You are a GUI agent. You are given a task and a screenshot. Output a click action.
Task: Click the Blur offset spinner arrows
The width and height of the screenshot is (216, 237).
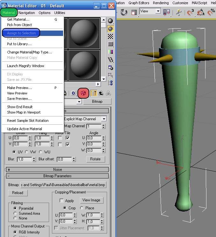click(x=74, y=159)
